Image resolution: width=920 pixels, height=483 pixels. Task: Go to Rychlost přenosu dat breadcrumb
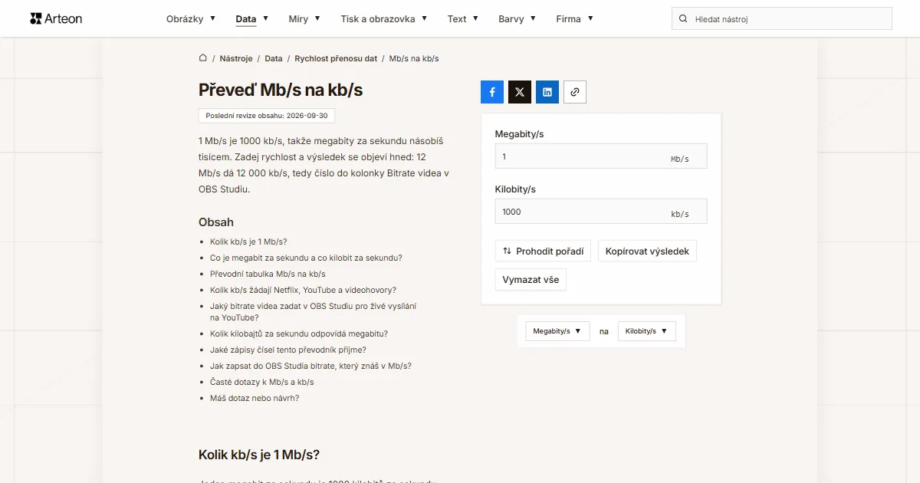tap(336, 58)
